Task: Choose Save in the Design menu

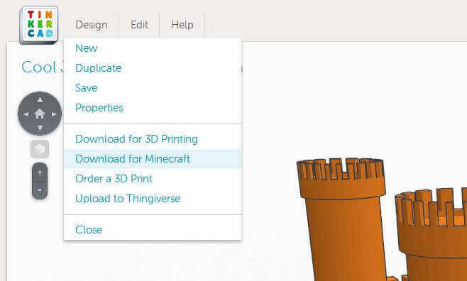Action: pyautogui.click(x=153, y=88)
